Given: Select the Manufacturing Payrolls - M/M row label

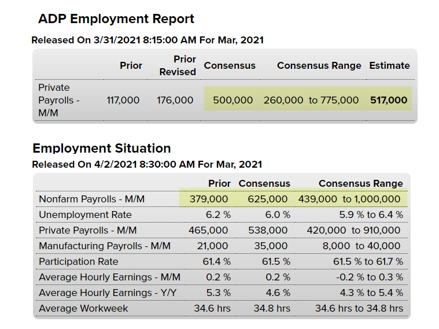Looking at the screenshot, I should coord(105,246).
